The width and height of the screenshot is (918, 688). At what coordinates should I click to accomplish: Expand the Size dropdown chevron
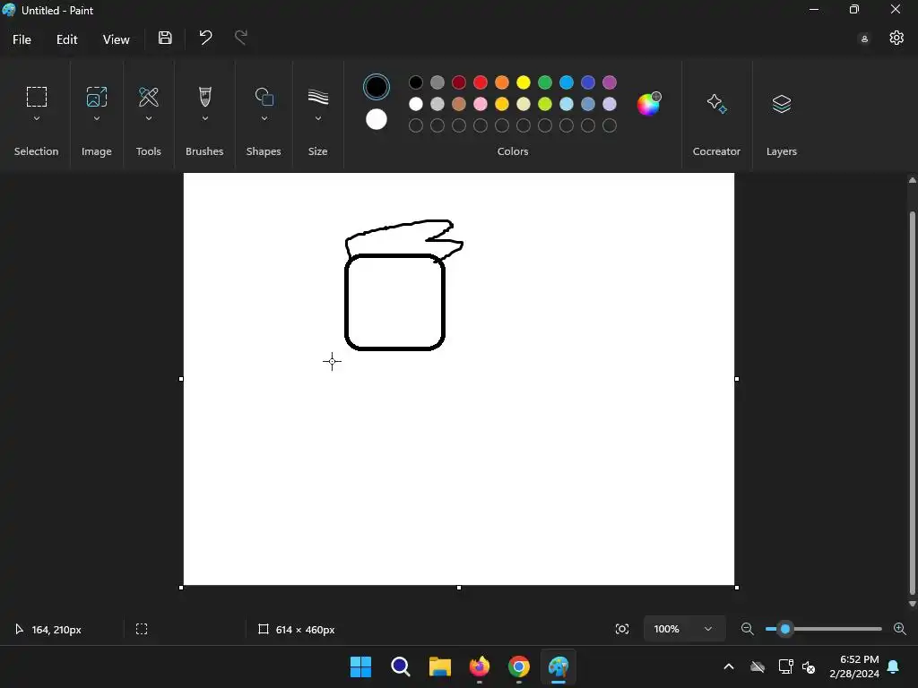(318, 118)
